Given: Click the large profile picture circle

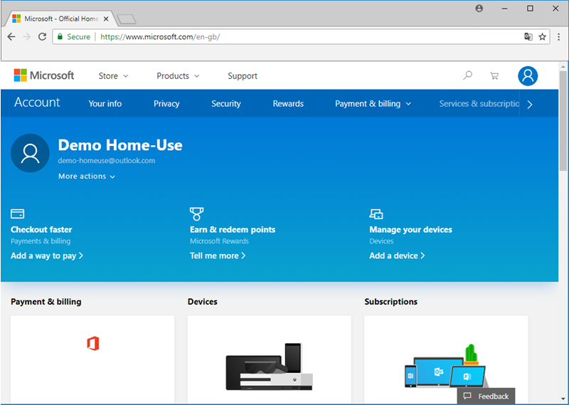Looking at the screenshot, I should click(30, 153).
